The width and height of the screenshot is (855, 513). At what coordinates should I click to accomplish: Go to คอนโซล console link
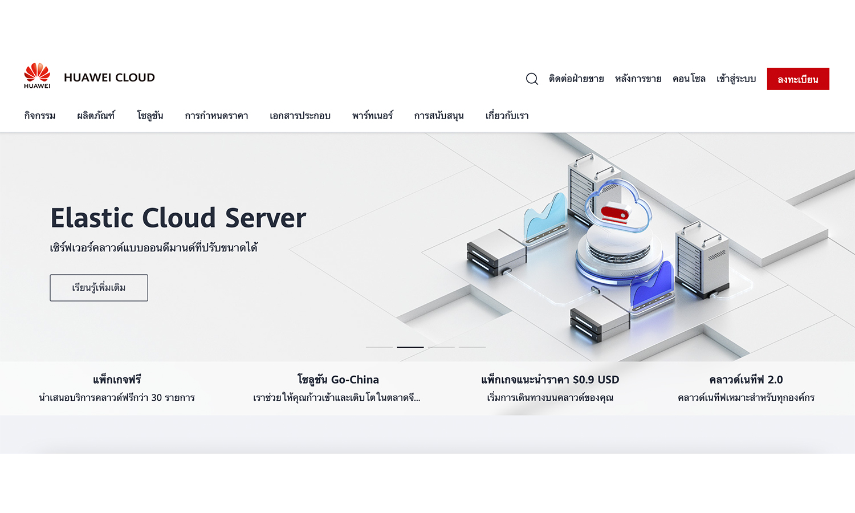tap(689, 79)
